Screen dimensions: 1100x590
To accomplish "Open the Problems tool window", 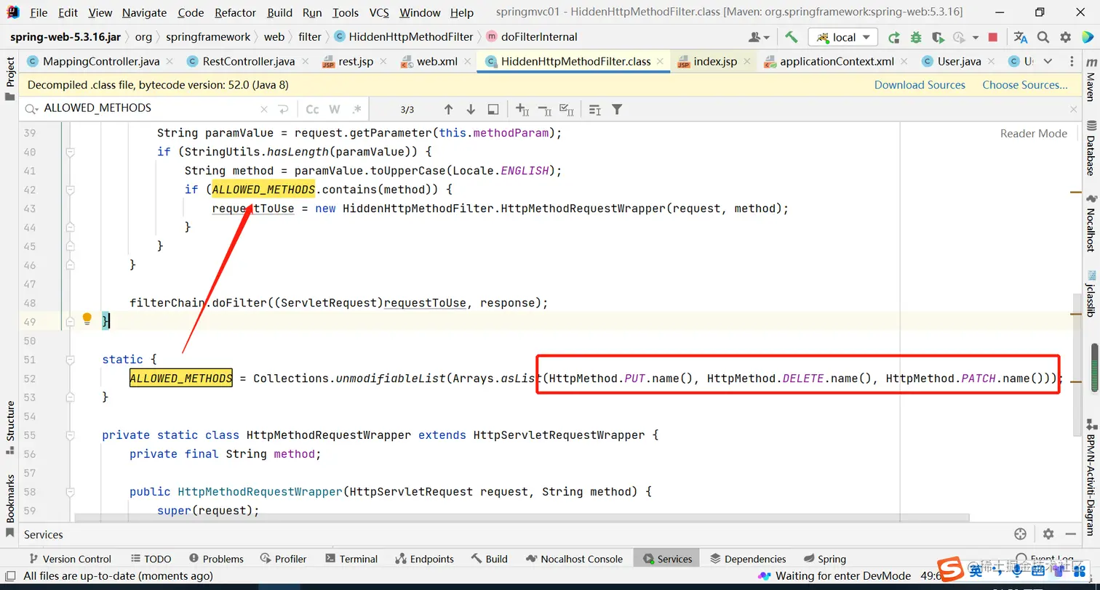I will pos(216,559).
